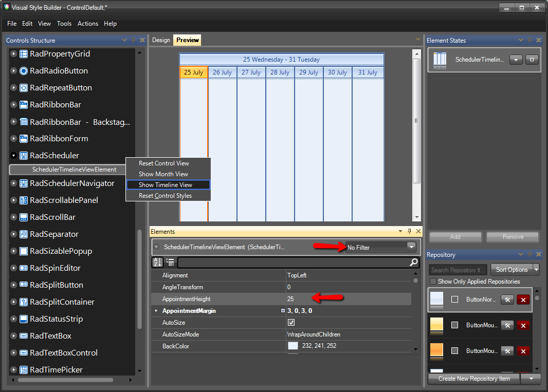Choose Show Timeline View menu entry
Viewport: 548px width, 392px height.
pos(168,185)
